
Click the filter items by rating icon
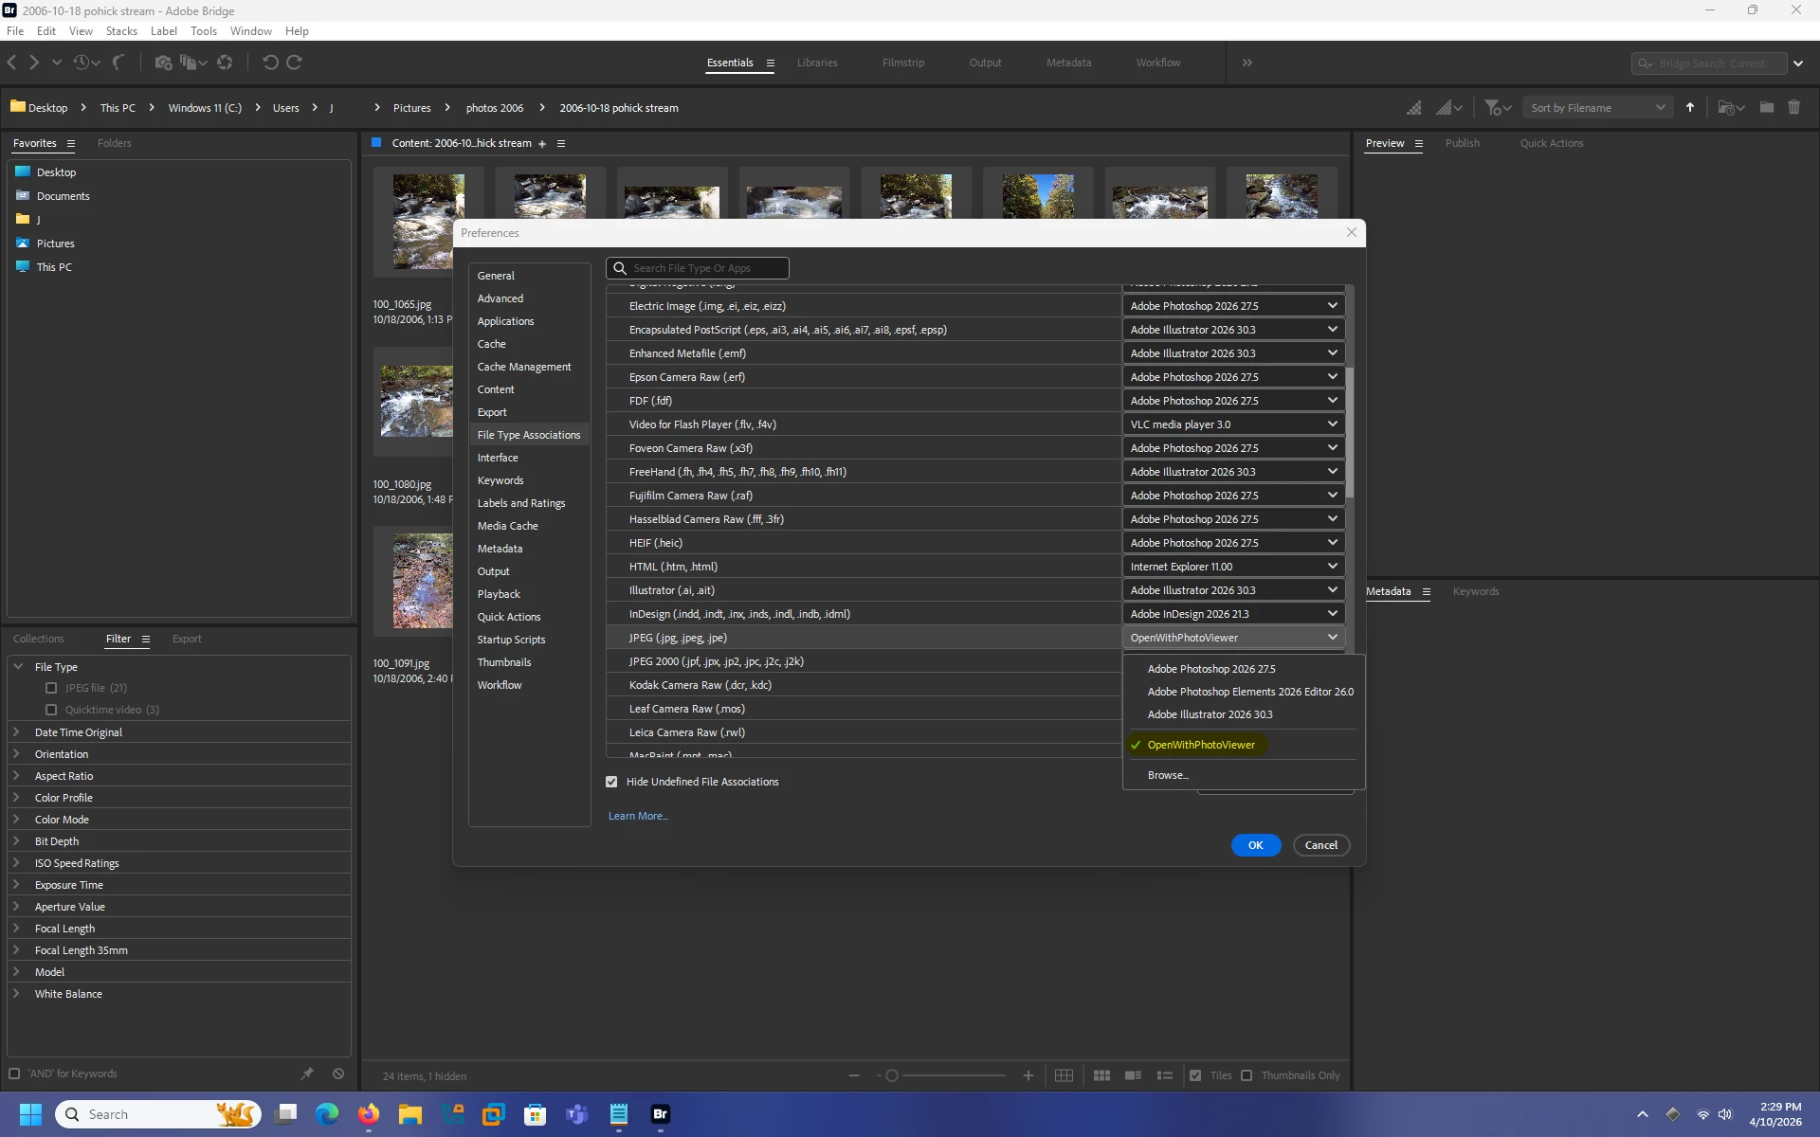point(1492,108)
